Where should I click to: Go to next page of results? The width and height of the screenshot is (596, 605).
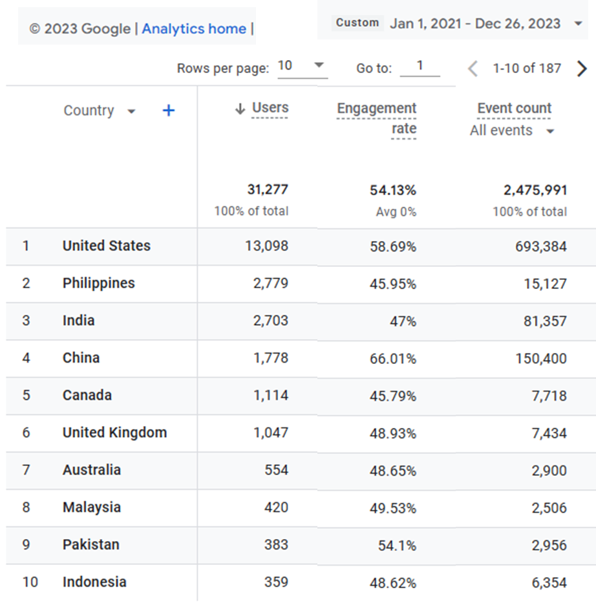tap(582, 69)
